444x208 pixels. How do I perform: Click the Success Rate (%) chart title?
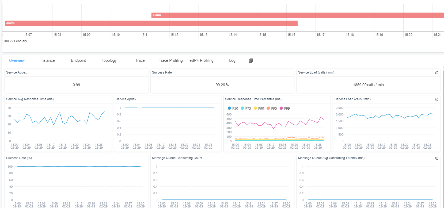click(19, 158)
